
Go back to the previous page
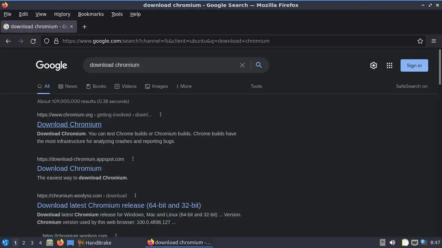tap(8, 41)
